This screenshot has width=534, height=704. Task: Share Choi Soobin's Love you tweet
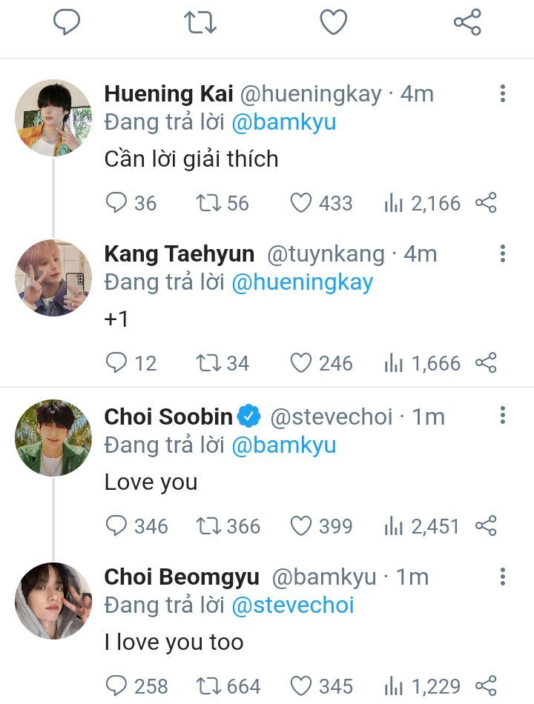point(486,526)
